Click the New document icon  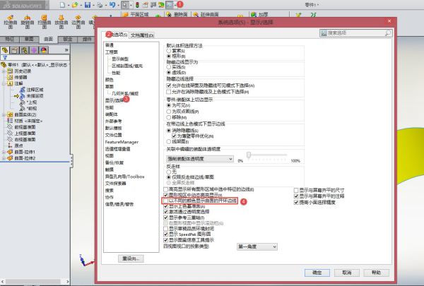click(x=64, y=4)
